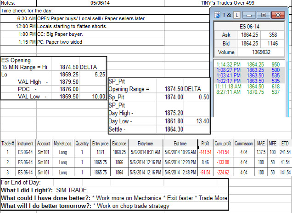
Task: Maximize the T&S window
Action: coord(264,15)
